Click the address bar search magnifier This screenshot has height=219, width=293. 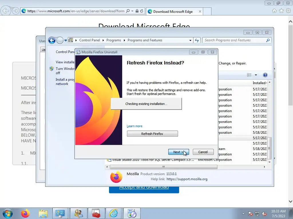pyautogui.click(x=128, y=11)
